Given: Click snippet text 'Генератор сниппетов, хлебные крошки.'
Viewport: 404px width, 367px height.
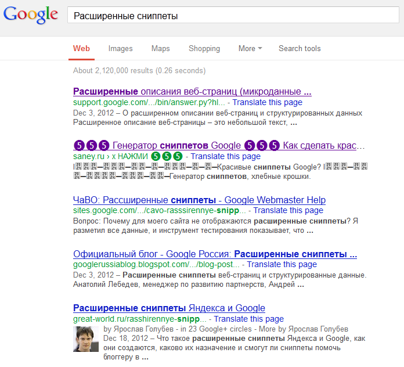Looking at the screenshot, I should (x=240, y=177).
